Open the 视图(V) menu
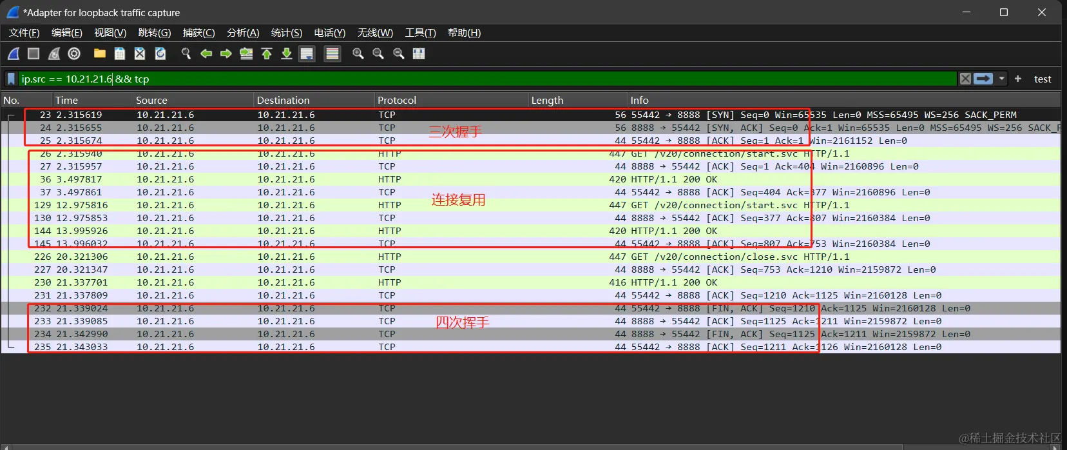The image size is (1067, 450). click(x=110, y=33)
